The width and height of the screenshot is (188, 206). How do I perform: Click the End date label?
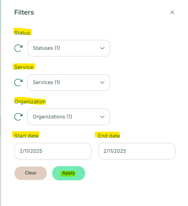(109, 136)
